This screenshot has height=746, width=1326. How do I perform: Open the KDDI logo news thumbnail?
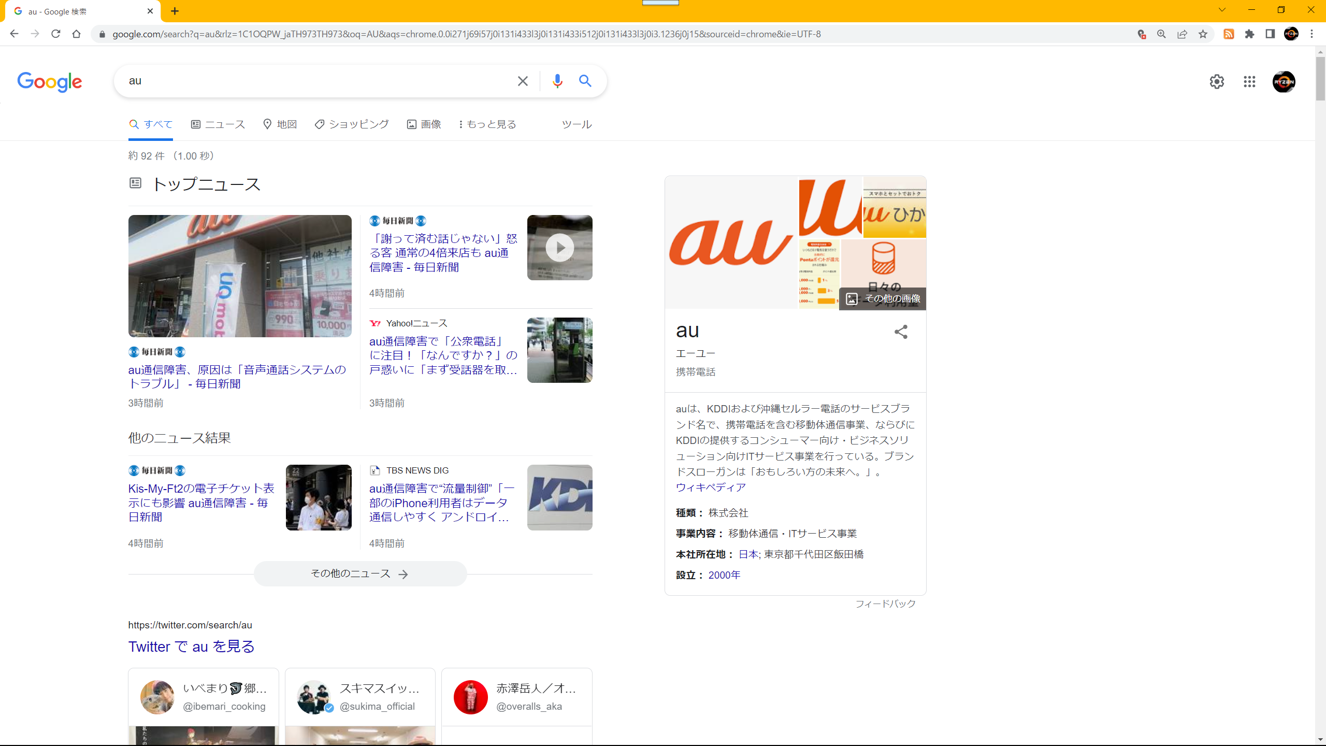pyautogui.click(x=560, y=497)
